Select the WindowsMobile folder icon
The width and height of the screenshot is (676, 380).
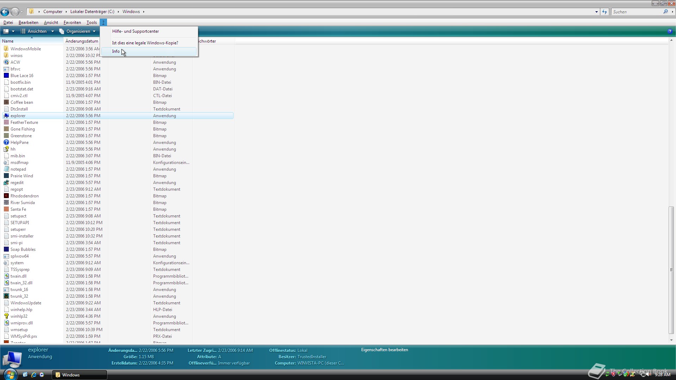6,49
